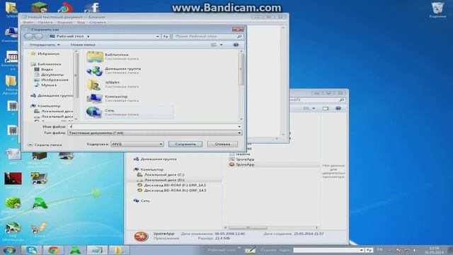Image resolution: width=453 pixels, height=255 pixels.
Task: Select Библиотеки folder in file list
Action: point(130,57)
